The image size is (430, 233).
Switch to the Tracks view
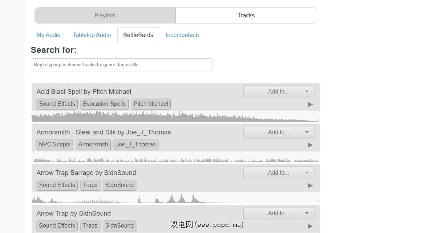pos(246,15)
